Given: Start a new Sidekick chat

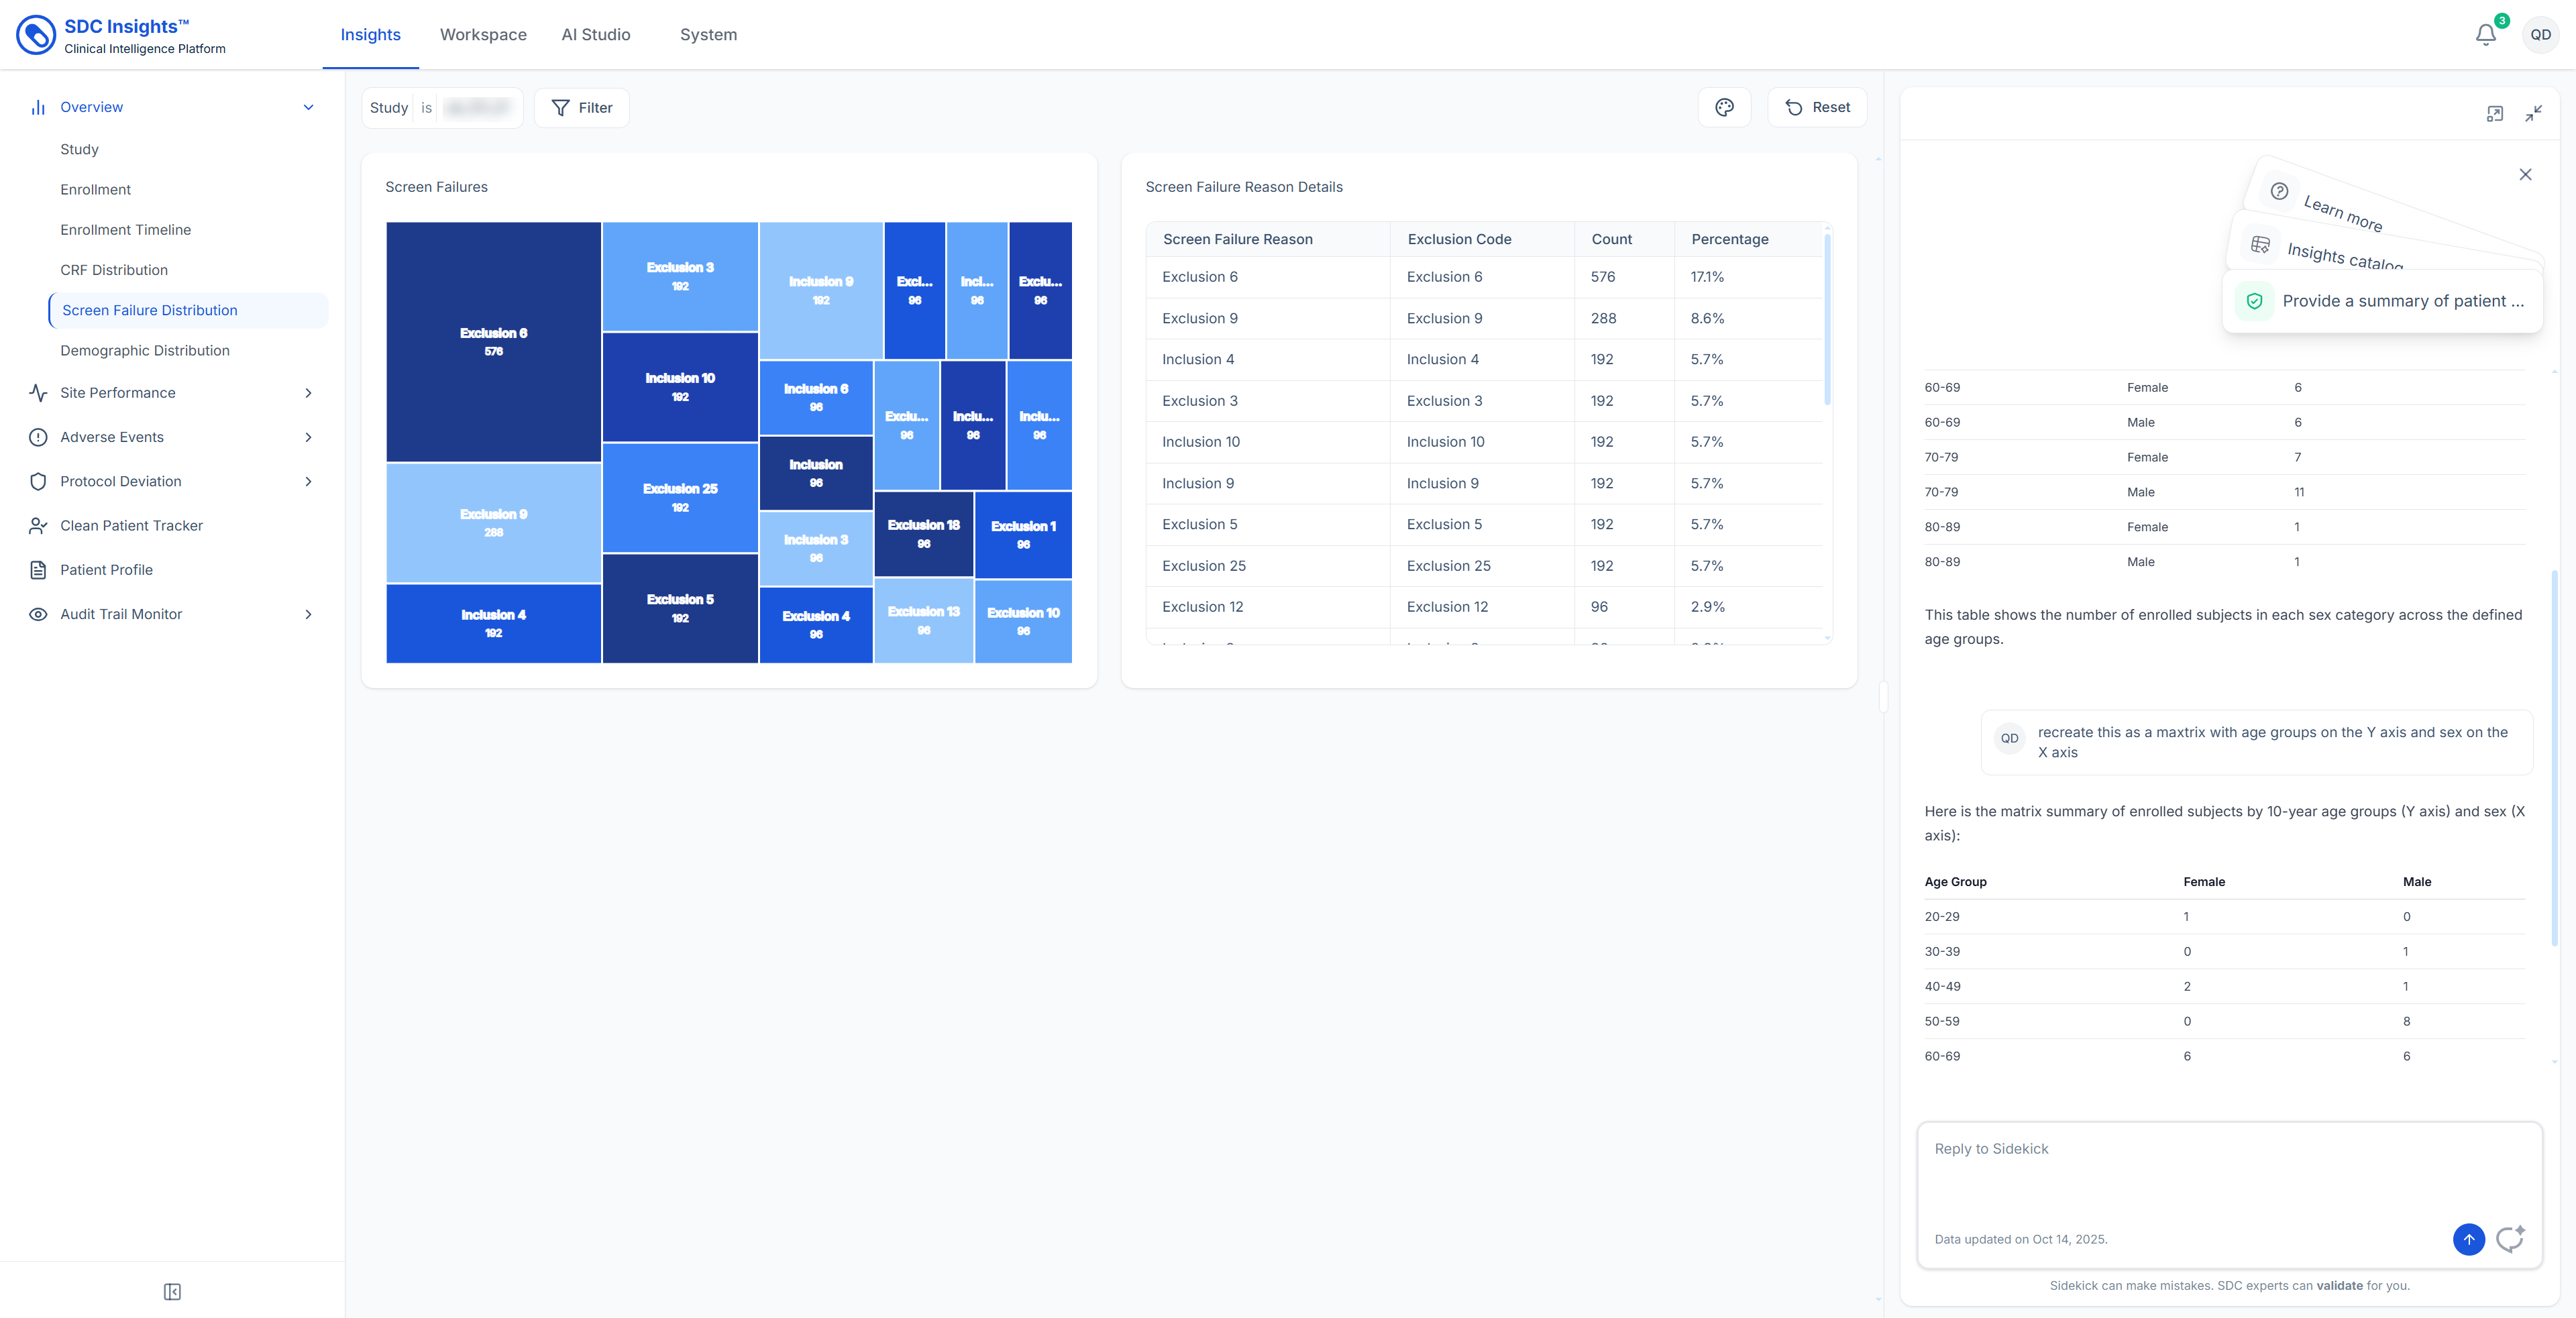Looking at the screenshot, I should 2510,1239.
